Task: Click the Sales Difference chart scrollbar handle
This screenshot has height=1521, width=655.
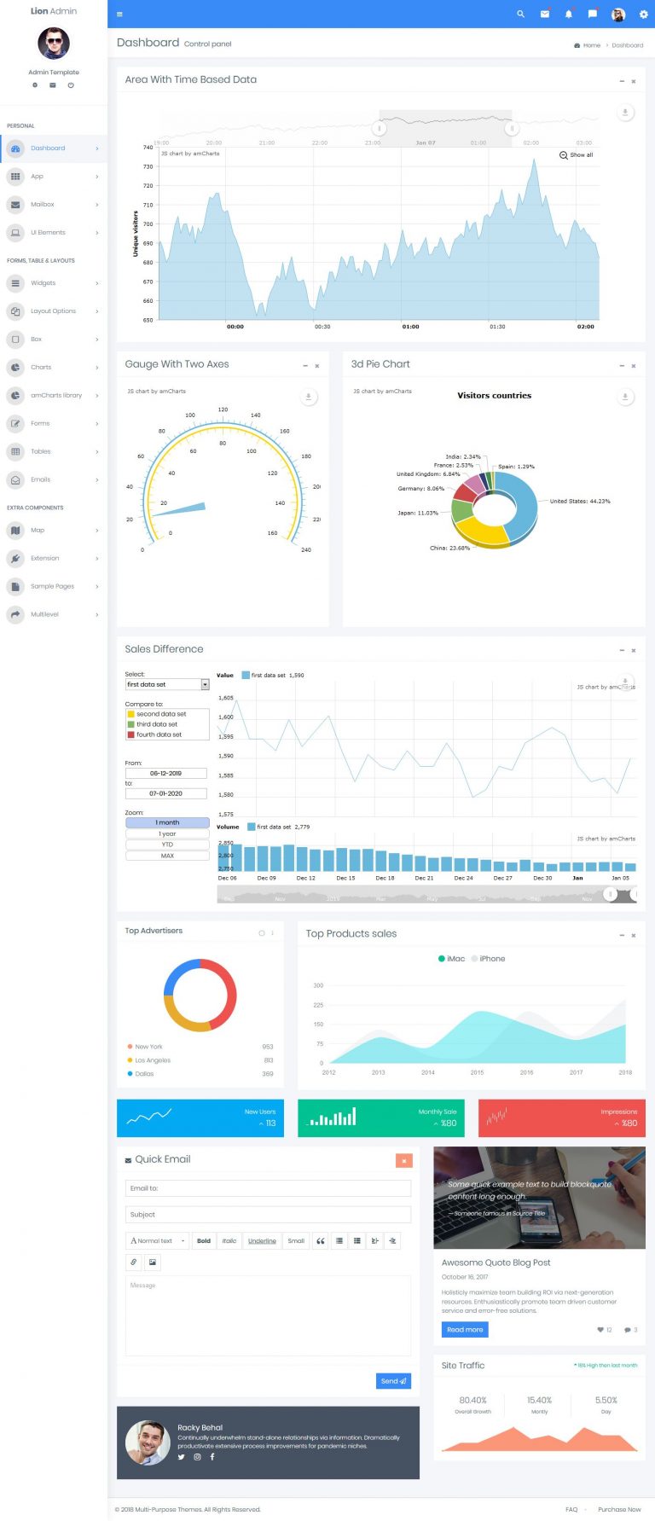Action: [611, 894]
